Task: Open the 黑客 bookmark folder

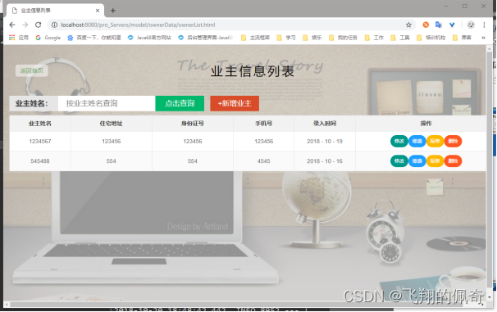Action: [462, 38]
